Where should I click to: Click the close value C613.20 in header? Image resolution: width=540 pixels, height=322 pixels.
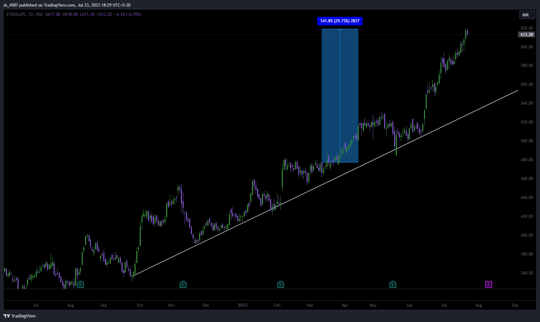(x=104, y=14)
